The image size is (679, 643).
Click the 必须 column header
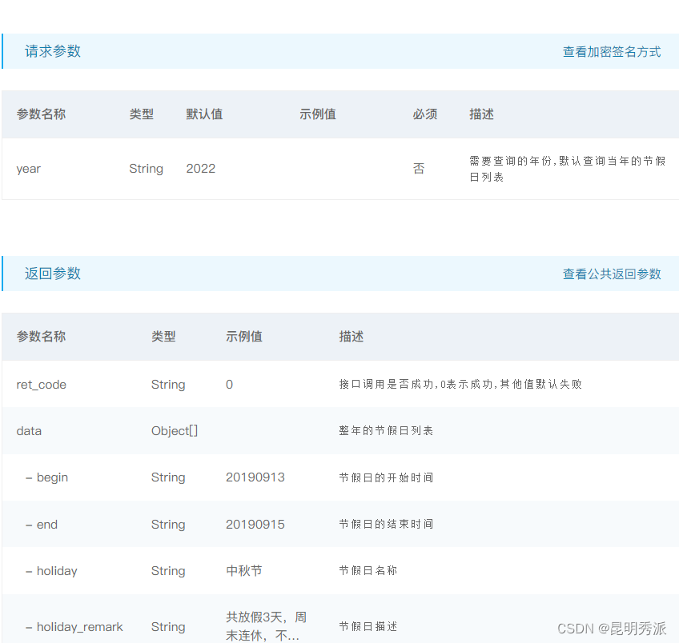(x=425, y=114)
